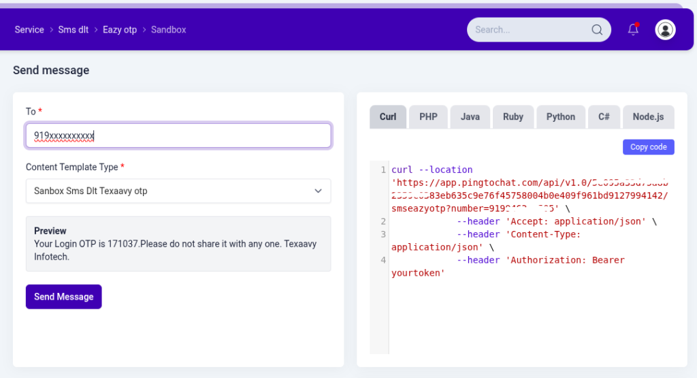Viewport: 697px width, 378px height.
Task: Click the dropdown chevron arrow
Action: [318, 191]
